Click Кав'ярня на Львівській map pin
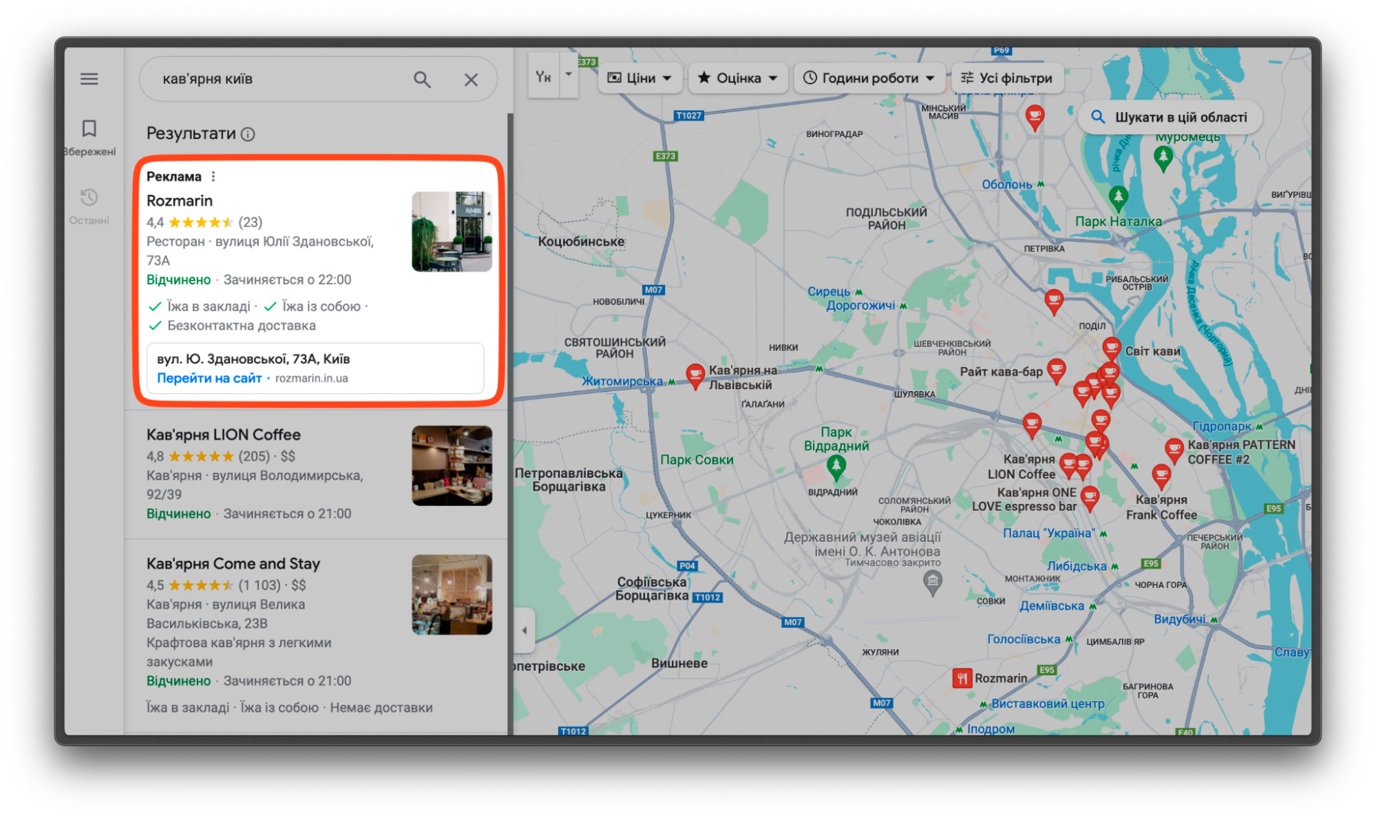This screenshot has height=818, width=1376. [695, 376]
